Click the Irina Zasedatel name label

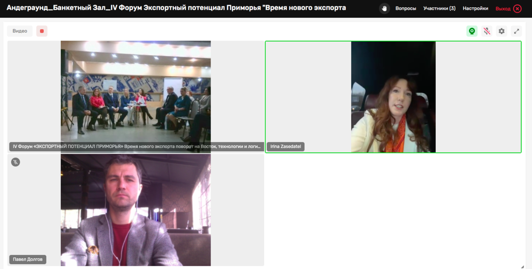click(286, 147)
